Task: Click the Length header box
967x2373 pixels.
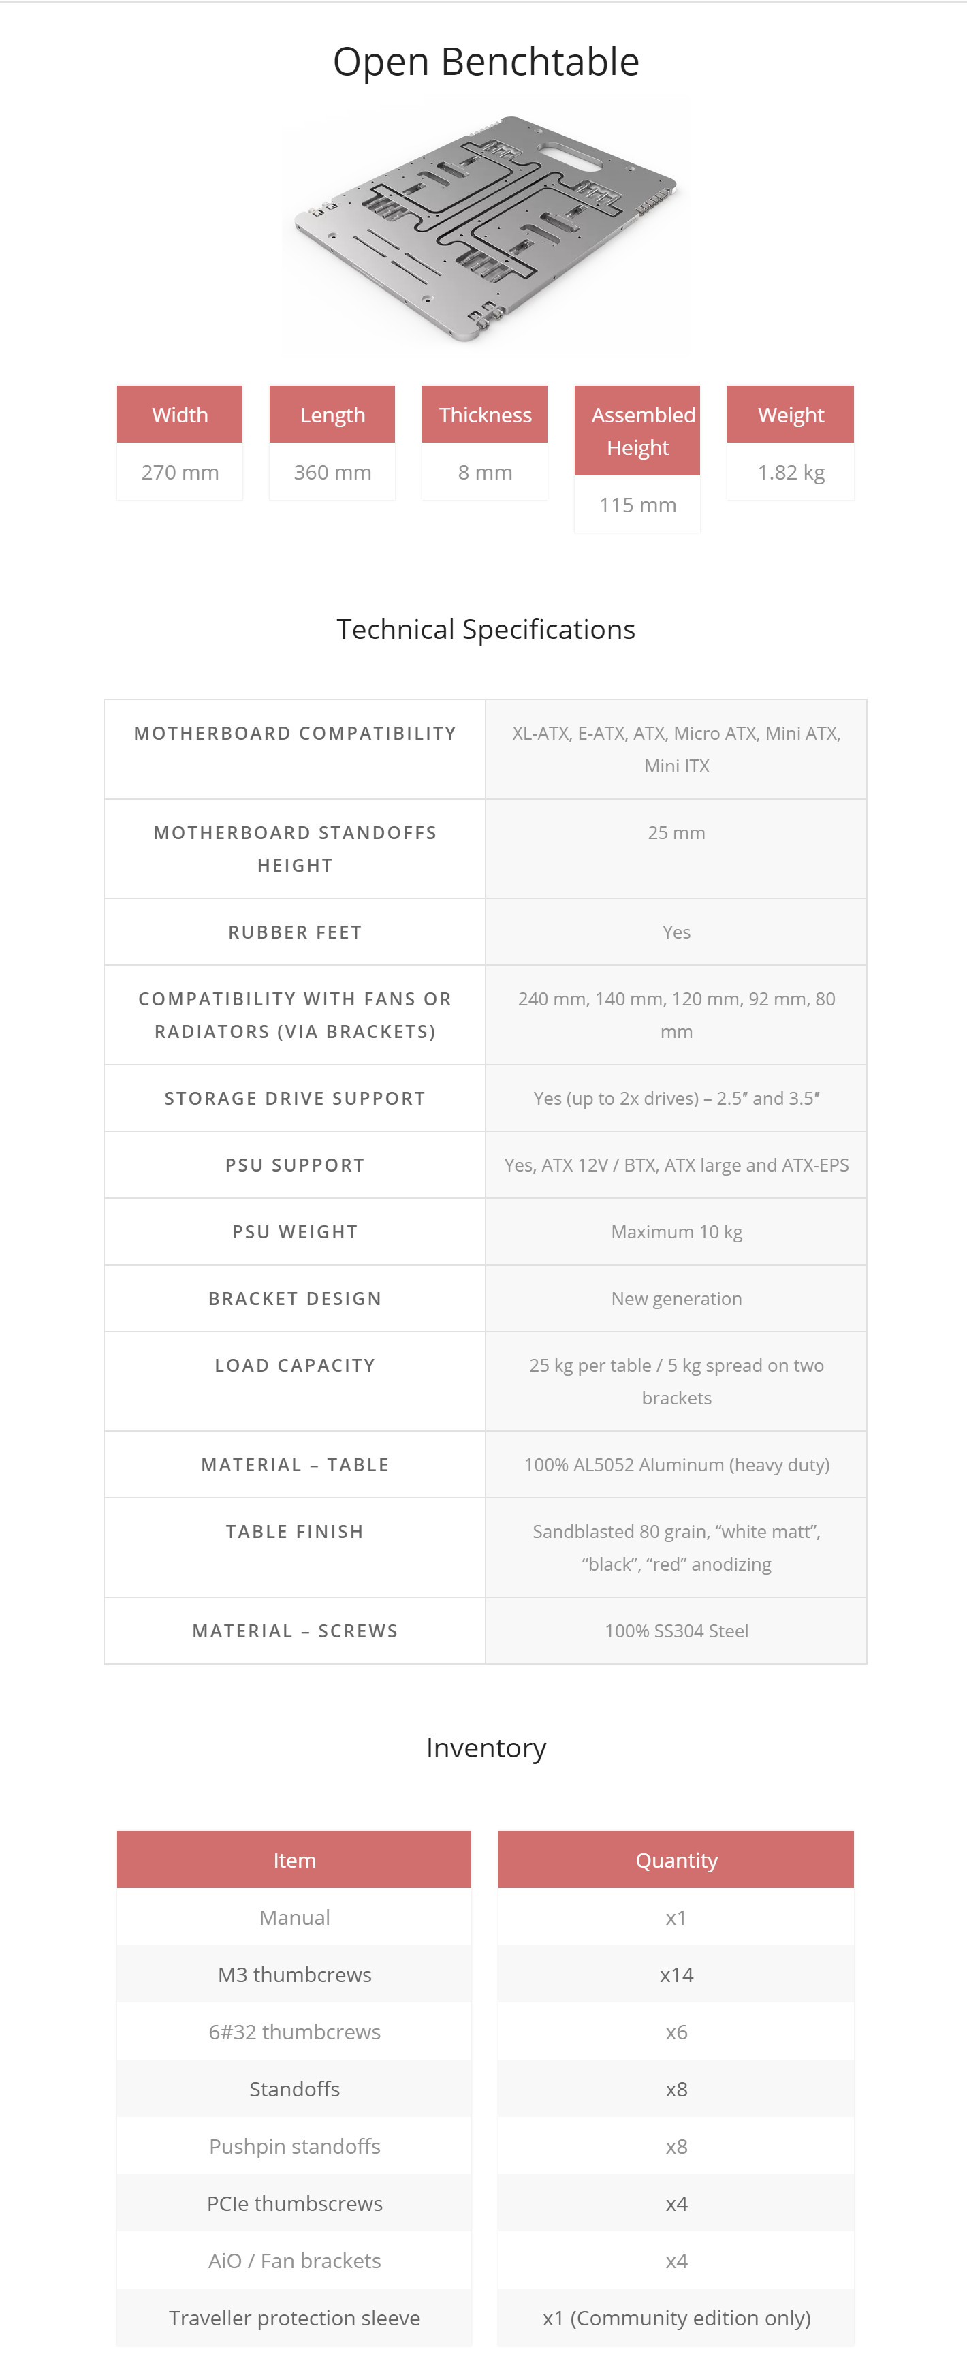Action: (x=332, y=415)
